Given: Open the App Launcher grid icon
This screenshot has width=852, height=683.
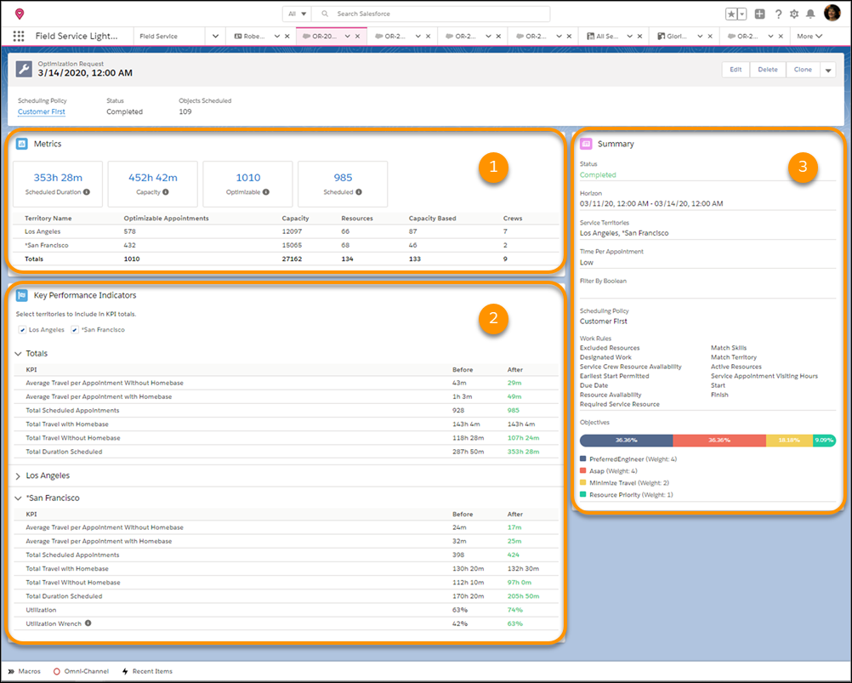Looking at the screenshot, I should tap(19, 36).
